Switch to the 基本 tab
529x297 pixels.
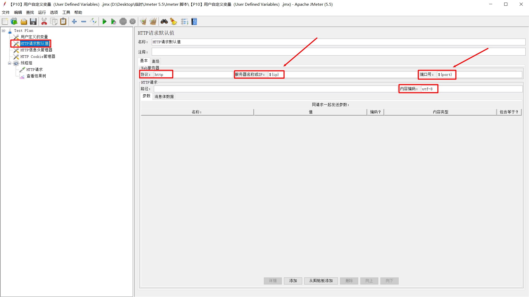pyautogui.click(x=144, y=61)
